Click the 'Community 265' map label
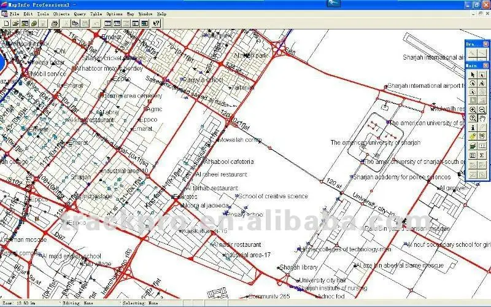This screenshot has height=307, width=491. click(x=269, y=296)
